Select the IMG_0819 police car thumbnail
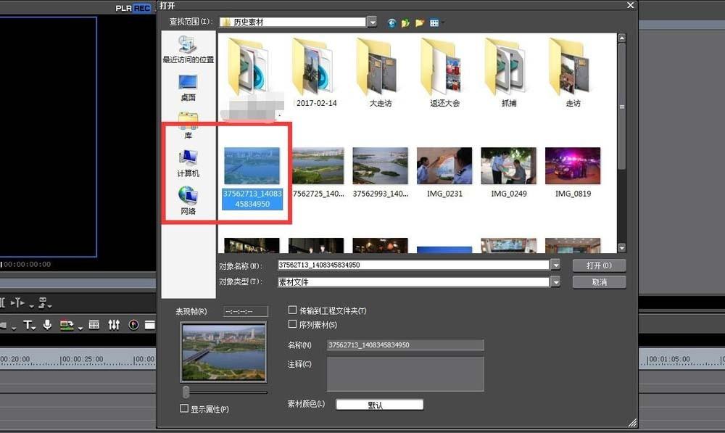Viewport: 725px width, 433px height. (572, 165)
